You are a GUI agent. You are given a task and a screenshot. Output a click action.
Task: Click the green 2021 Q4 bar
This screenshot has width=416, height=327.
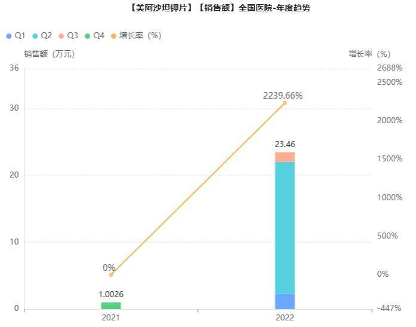click(111, 305)
